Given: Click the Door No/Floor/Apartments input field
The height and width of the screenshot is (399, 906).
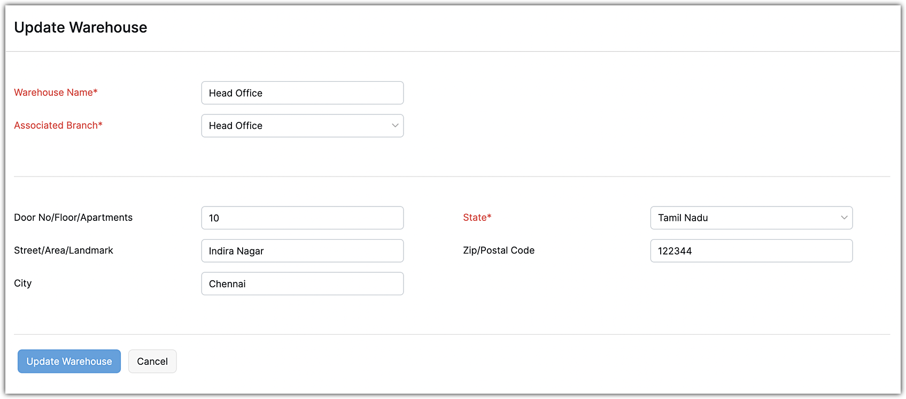Looking at the screenshot, I should point(302,218).
